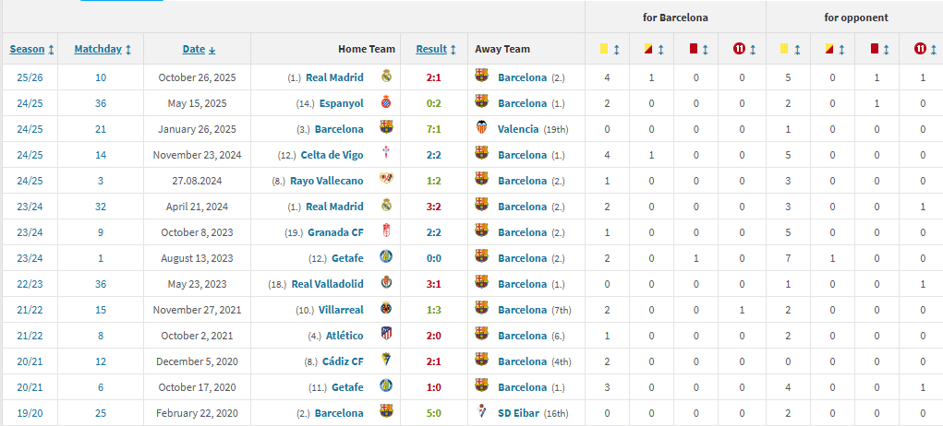Click the Valencia club crest

tap(481, 129)
